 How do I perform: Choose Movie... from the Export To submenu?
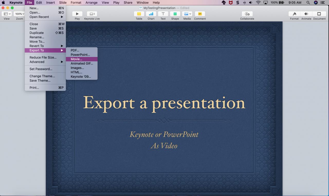pyautogui.click(x=82, y=59)
